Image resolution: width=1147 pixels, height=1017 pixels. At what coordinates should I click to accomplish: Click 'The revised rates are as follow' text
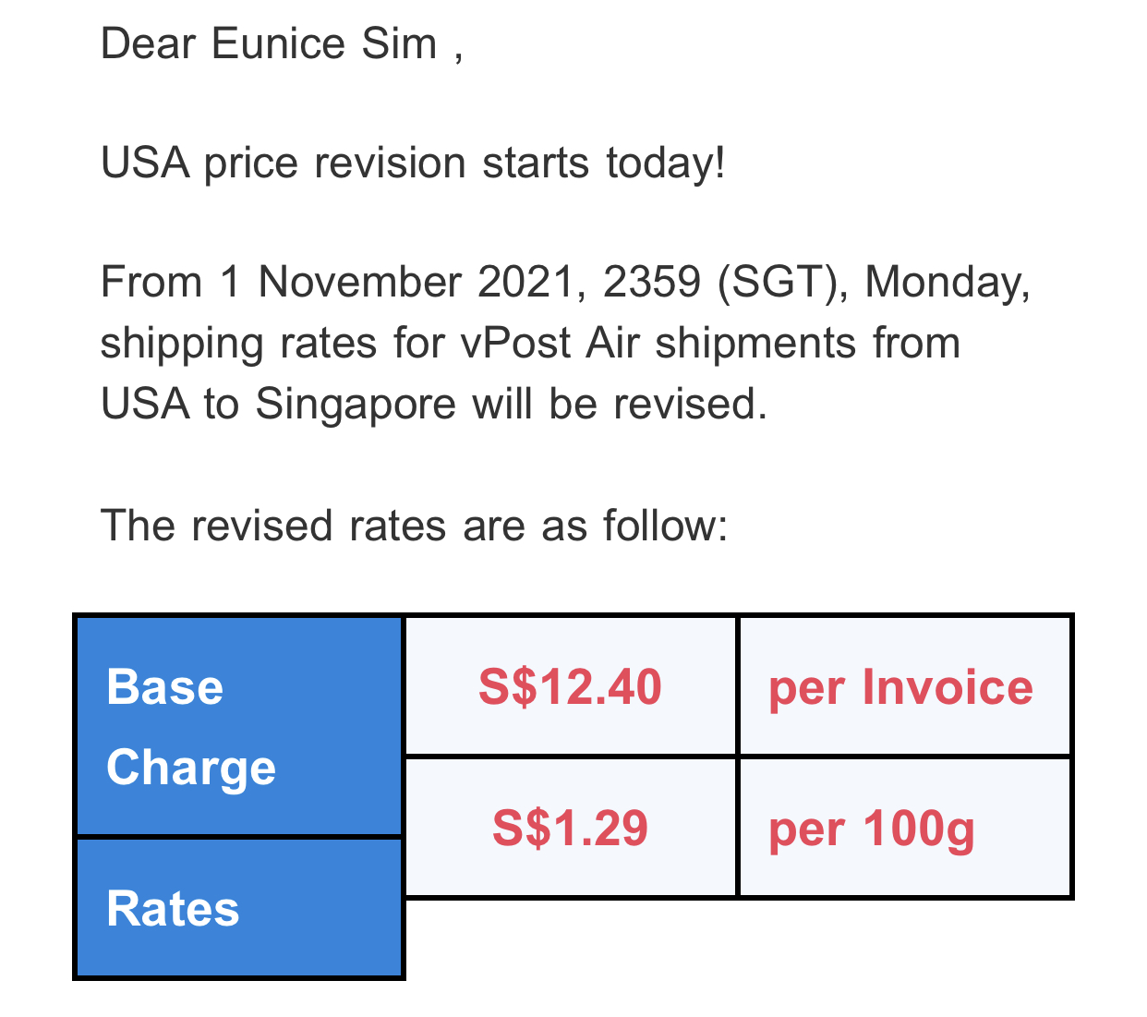(x=414, y=525)
